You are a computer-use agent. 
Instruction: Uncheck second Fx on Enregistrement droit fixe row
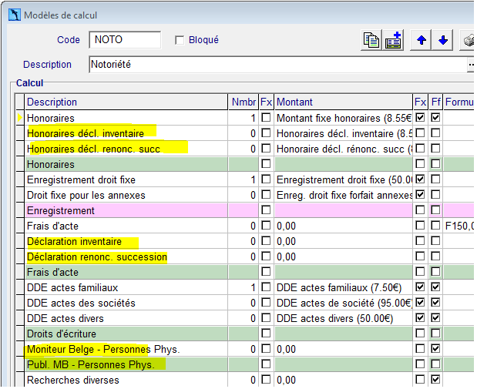[420, 179]
